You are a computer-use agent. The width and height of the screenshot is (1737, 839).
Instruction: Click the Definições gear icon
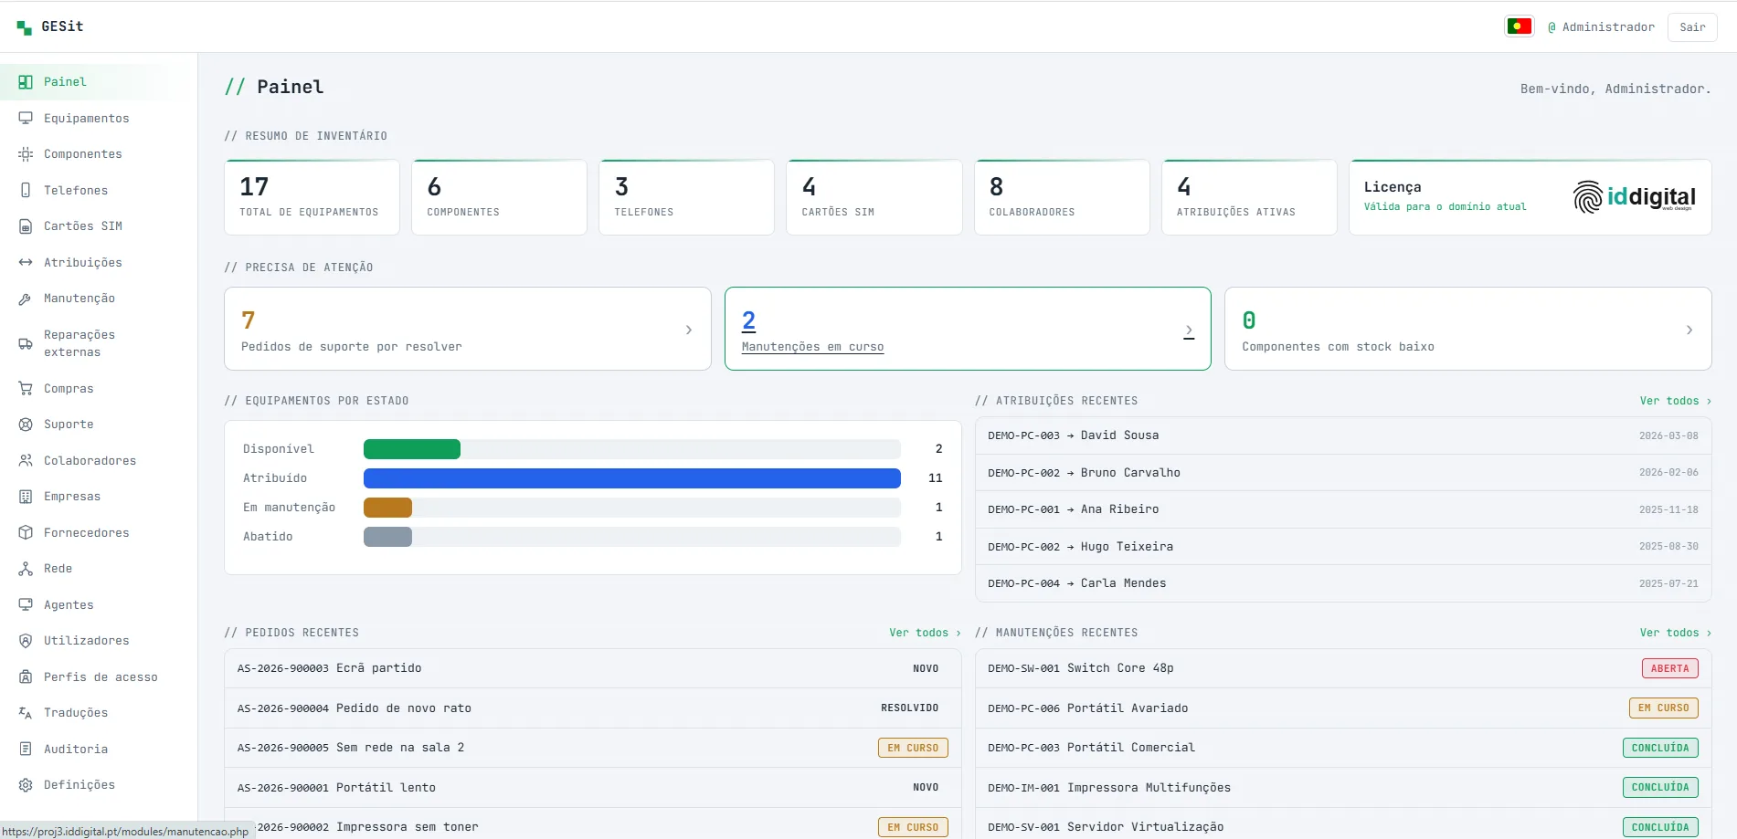click(26, 785)
